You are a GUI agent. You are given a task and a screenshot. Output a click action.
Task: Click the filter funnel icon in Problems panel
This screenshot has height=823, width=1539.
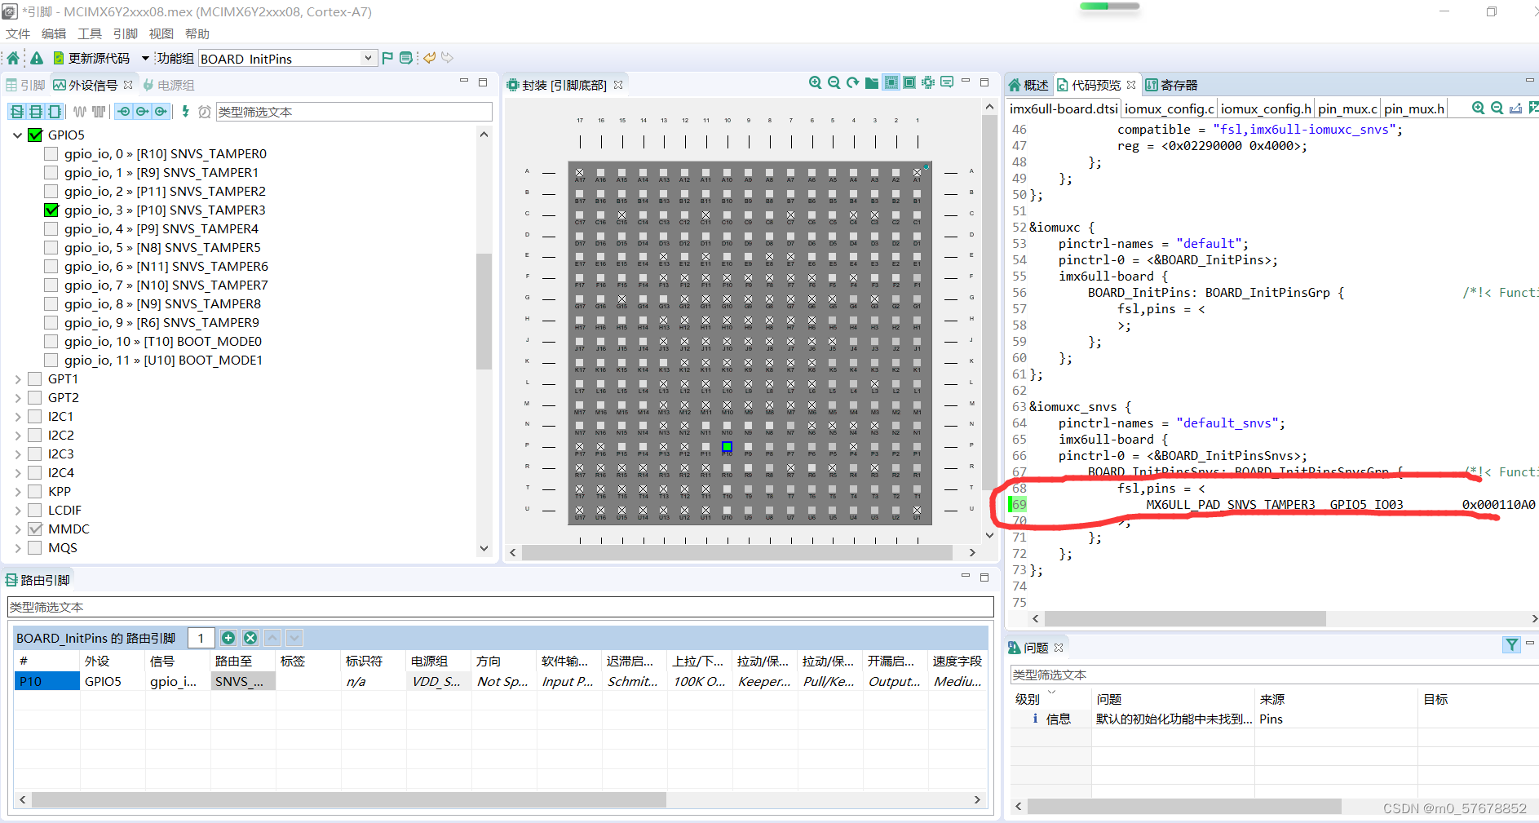(x=1511, y=645)
